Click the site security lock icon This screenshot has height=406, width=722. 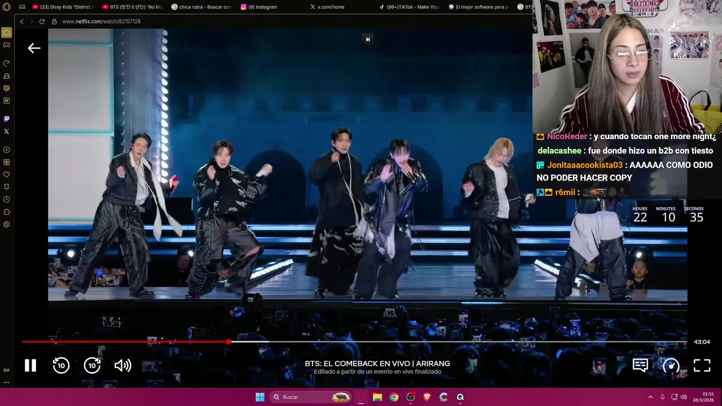54,21
